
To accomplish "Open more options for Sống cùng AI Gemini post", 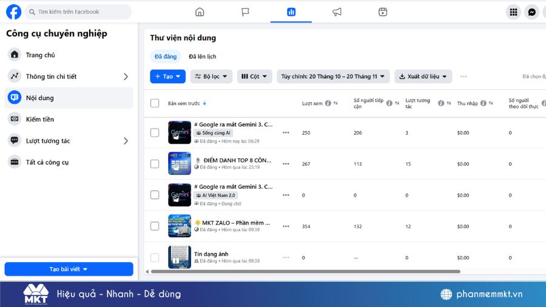I will coord(286,133).
